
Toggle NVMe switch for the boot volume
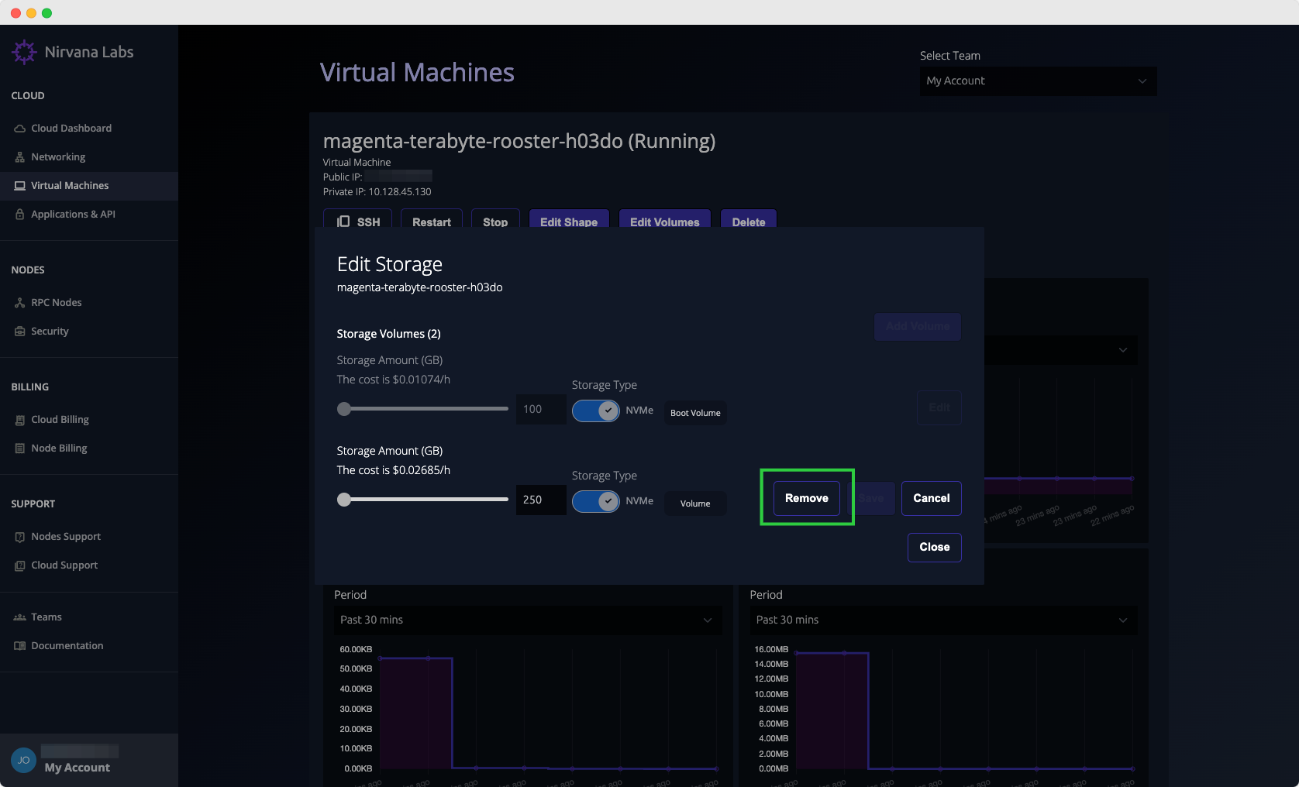point(595,411)
